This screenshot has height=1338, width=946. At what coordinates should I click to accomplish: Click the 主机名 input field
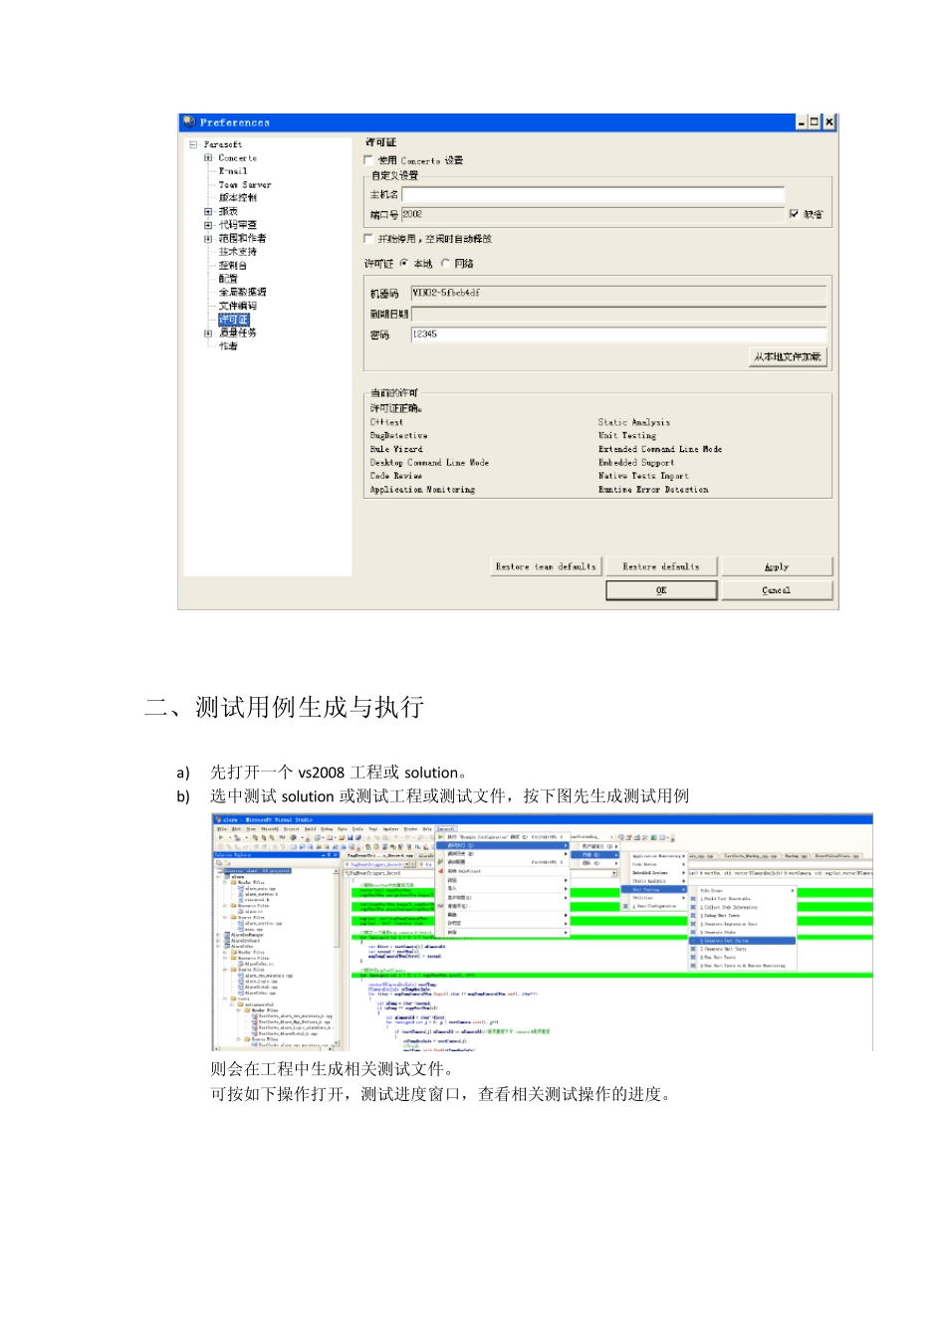pyautogui.click(x=592, y=195)
